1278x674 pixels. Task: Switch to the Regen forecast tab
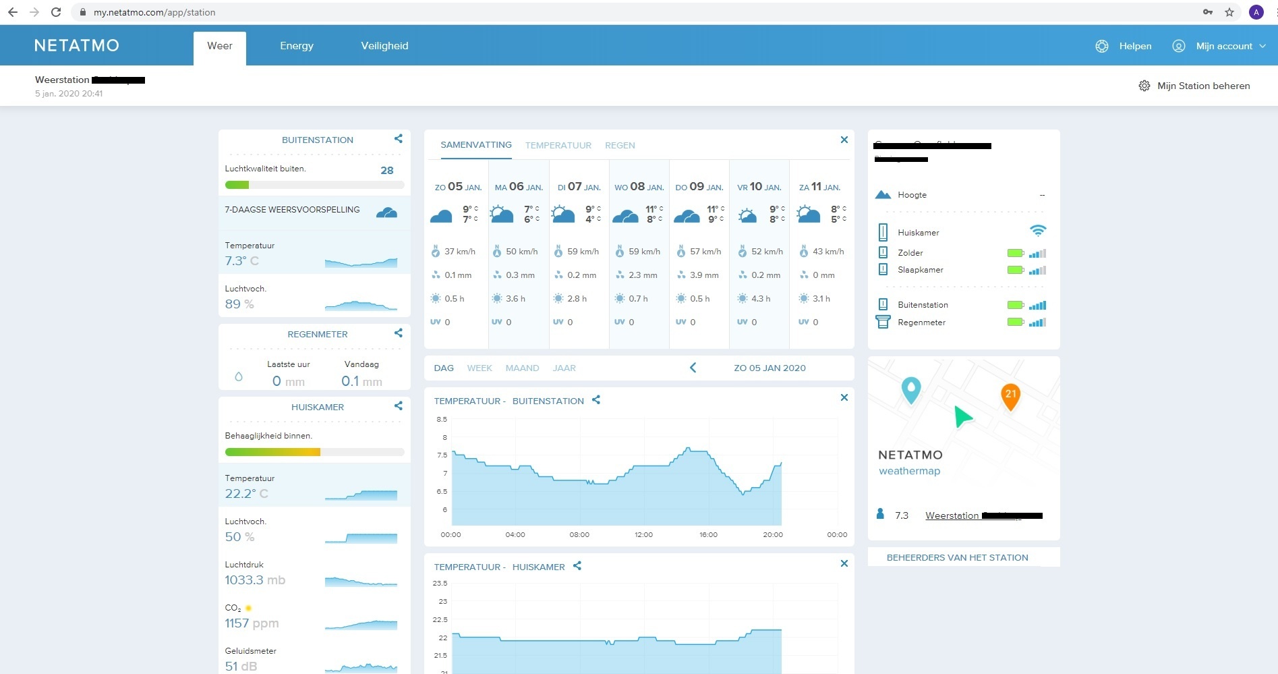620,145
